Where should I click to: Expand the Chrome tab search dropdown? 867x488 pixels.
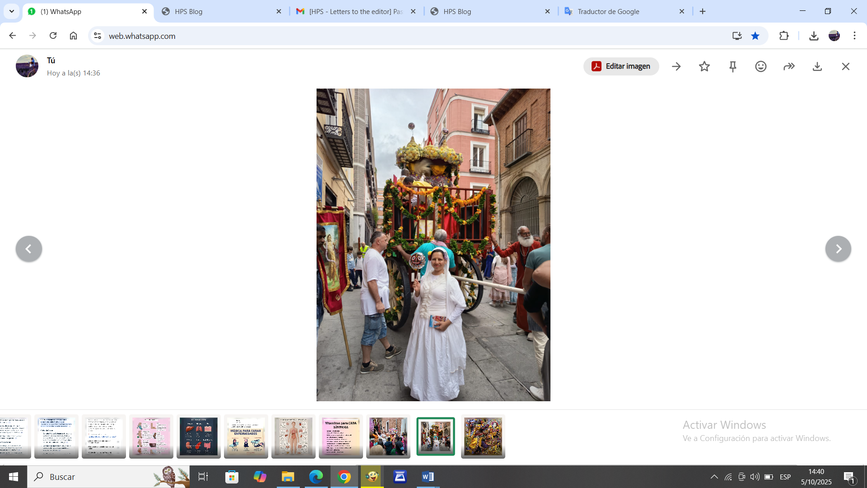point(12,11)
